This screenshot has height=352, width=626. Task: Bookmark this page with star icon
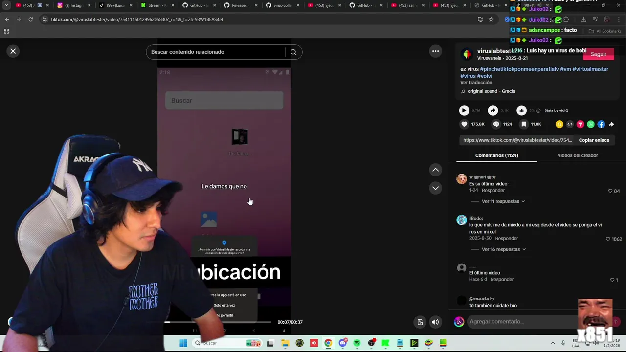pos(491,19)
